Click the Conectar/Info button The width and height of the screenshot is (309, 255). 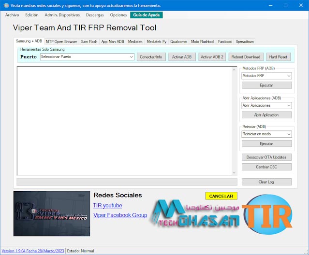click(x=151, y=57)
